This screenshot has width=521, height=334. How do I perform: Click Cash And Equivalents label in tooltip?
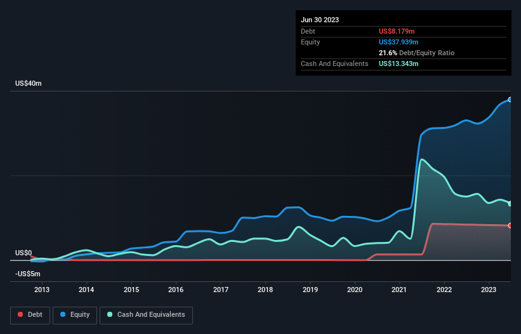coord(334,63)
